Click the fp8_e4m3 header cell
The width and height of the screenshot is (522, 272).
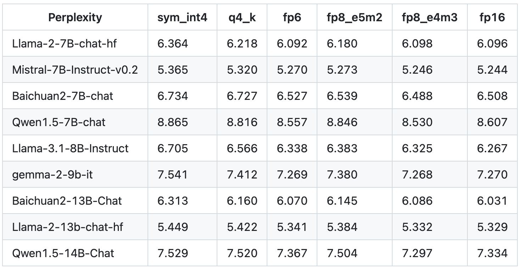[x=430, y=17]
